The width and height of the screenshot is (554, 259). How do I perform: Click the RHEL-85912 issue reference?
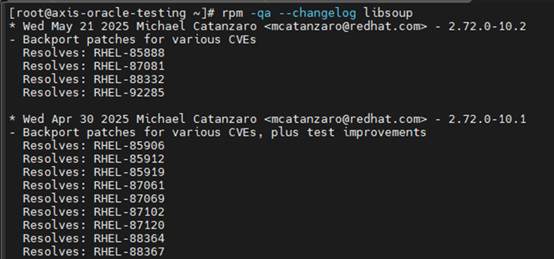[129, 159]
